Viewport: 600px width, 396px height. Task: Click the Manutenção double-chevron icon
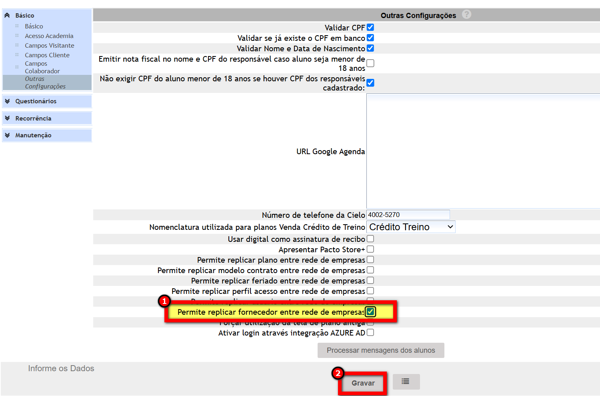pos(7,135)
